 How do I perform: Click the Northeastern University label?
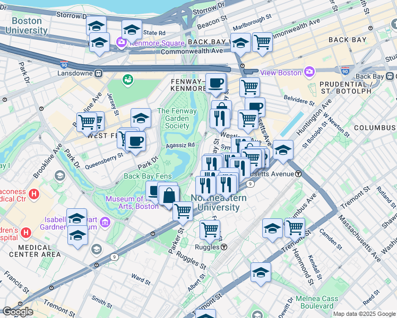pyautogui.click(x=219, y=203)
